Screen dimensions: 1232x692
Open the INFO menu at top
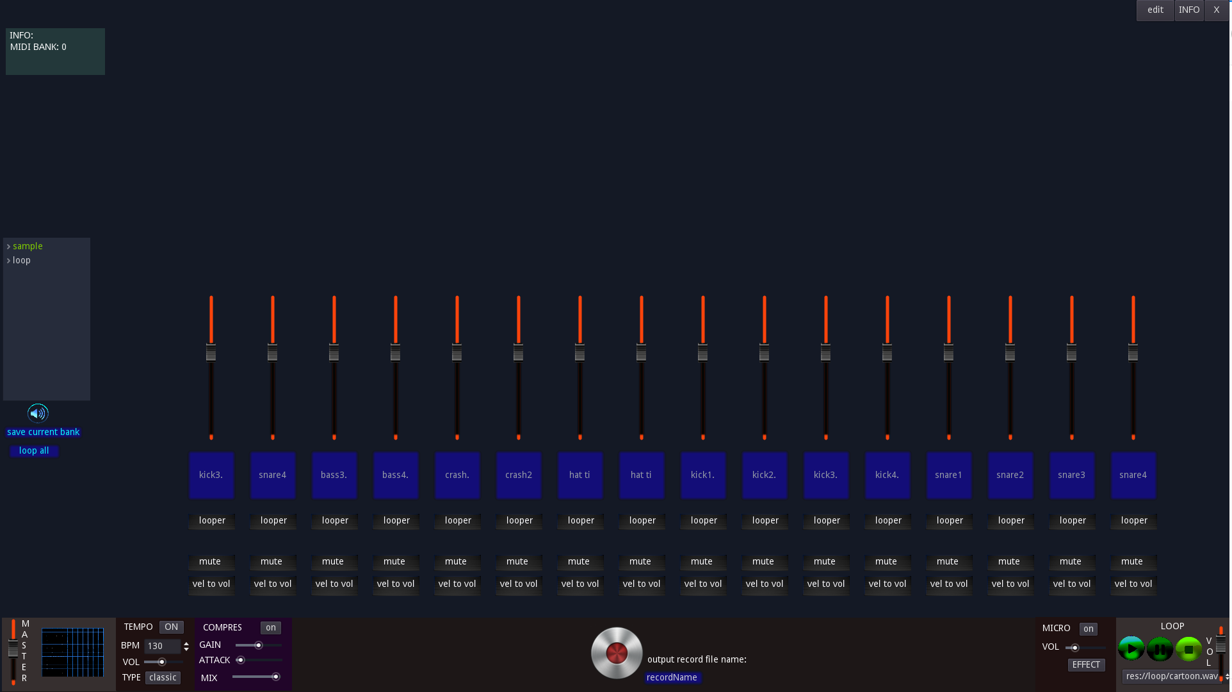pyautogui.click(x=1188, y=10)
